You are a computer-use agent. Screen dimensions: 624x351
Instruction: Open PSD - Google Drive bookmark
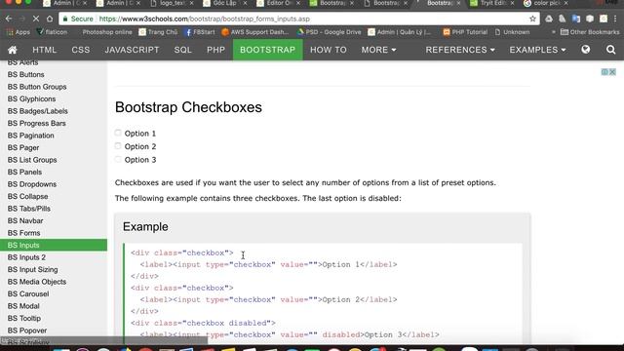click(330, 32)
